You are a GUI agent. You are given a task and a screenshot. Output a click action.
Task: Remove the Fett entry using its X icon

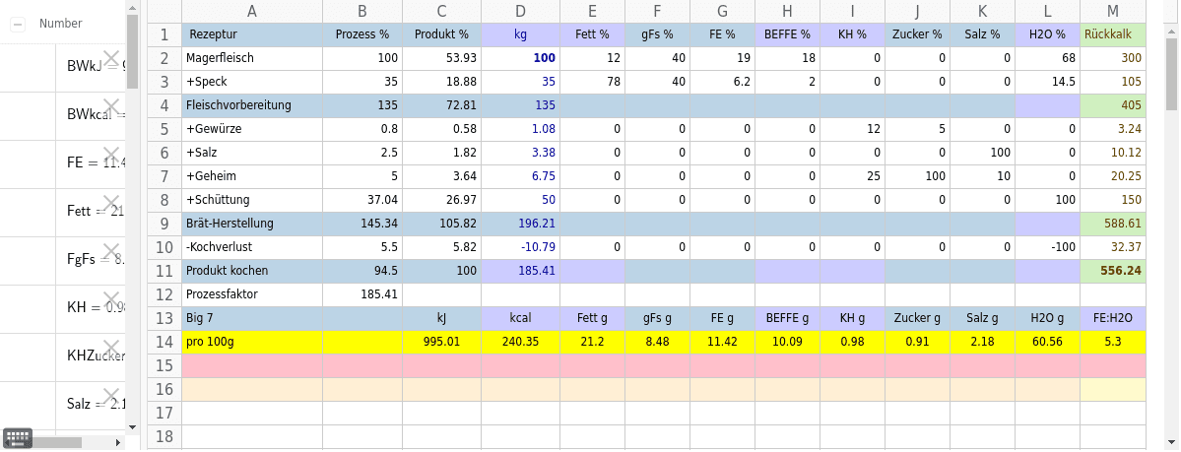pos(111,202)
